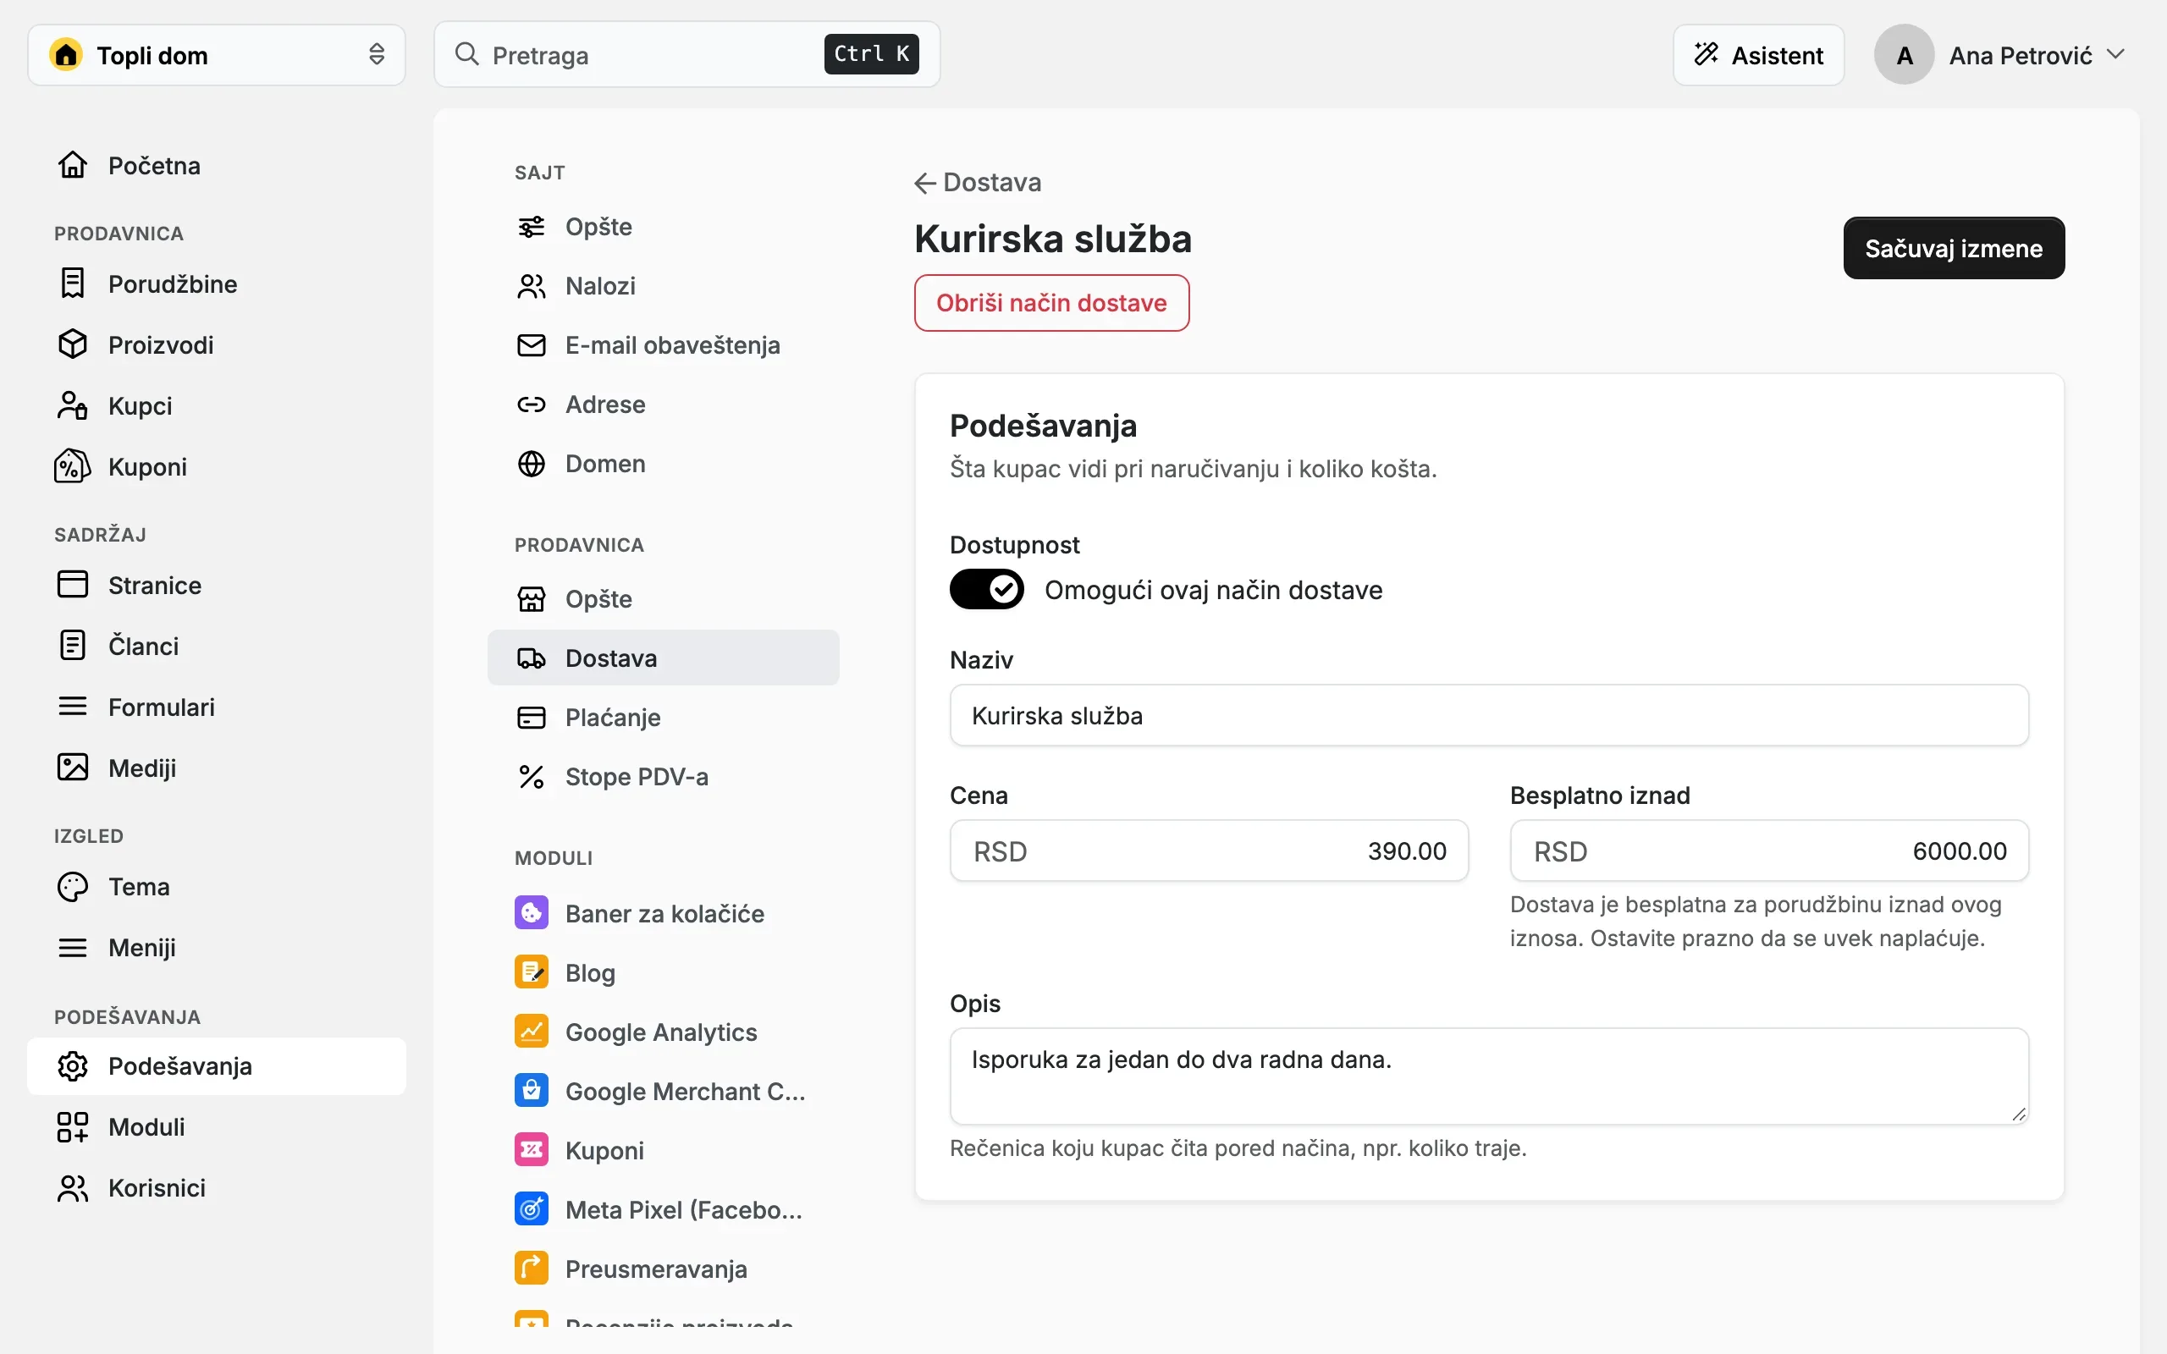Open the Stranice window icon
Viewport: 2167px width, 1354px height.
(x=73, y=584)
